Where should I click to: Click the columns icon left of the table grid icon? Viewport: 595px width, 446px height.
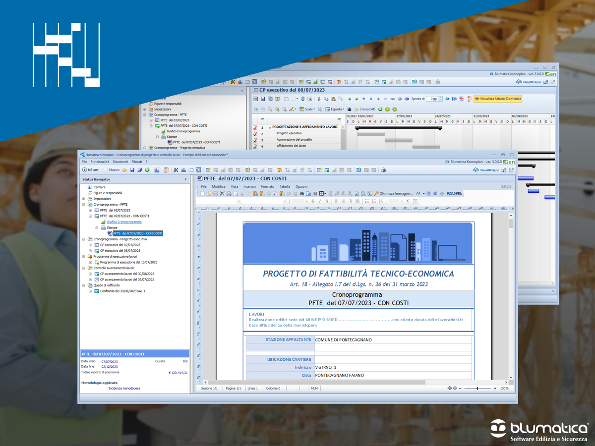pyautogui.click(x=315, y=193)
